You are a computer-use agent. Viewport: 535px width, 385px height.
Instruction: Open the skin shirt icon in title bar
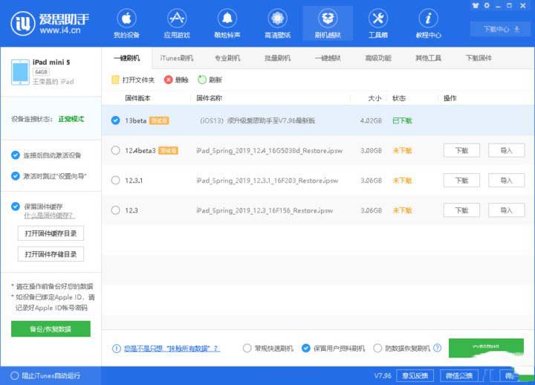point(476,5)
